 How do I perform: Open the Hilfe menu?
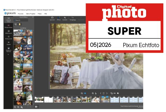pos(46,14)
